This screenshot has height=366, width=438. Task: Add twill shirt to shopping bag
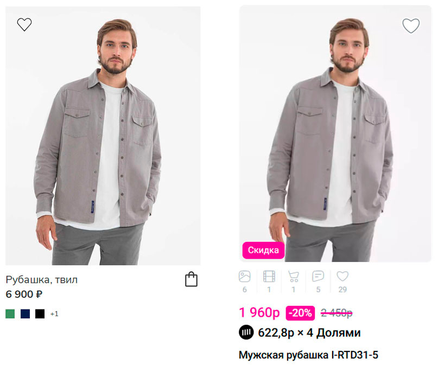(192, 279)
